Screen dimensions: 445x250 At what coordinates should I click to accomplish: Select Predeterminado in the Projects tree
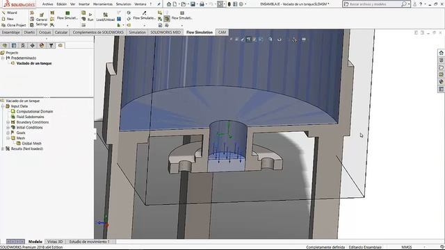(x=23, y=58)
